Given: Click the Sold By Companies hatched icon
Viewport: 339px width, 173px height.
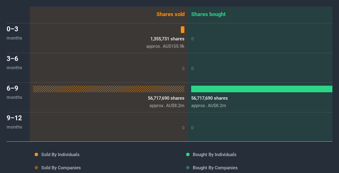Looking at the screenshot, I should pos(36,168).
